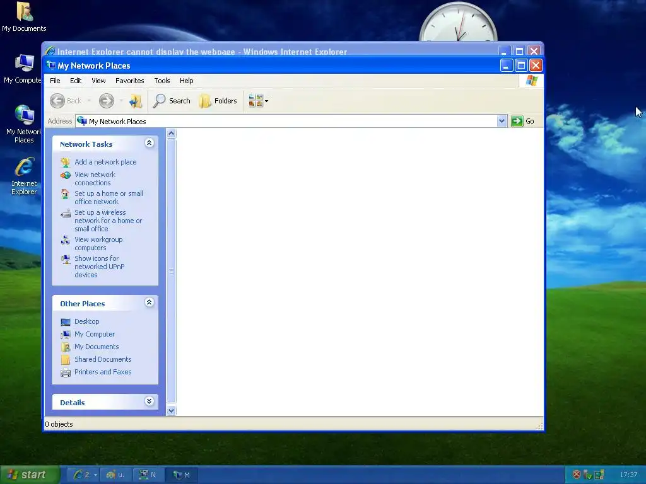The width and height of the screenshot is (646, 484).
Task: Open the Tools menu
Action: click(x=162, y=81)
